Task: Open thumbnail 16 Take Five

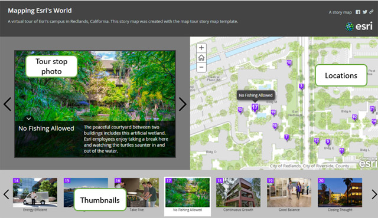Action: [136, 193]
